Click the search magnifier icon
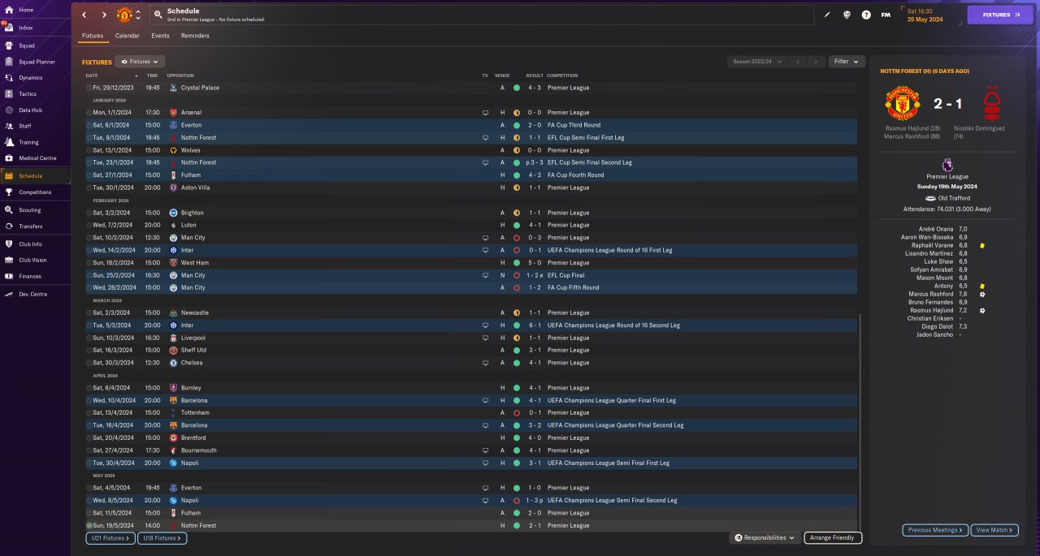1040x556 pixels. (157, 15)
